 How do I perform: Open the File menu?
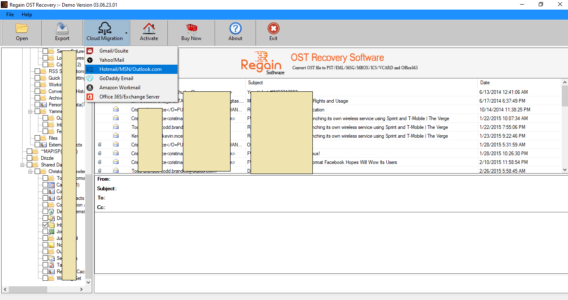pos(10,15)
